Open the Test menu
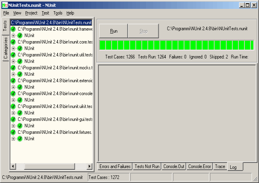 (x=45, y=13)
